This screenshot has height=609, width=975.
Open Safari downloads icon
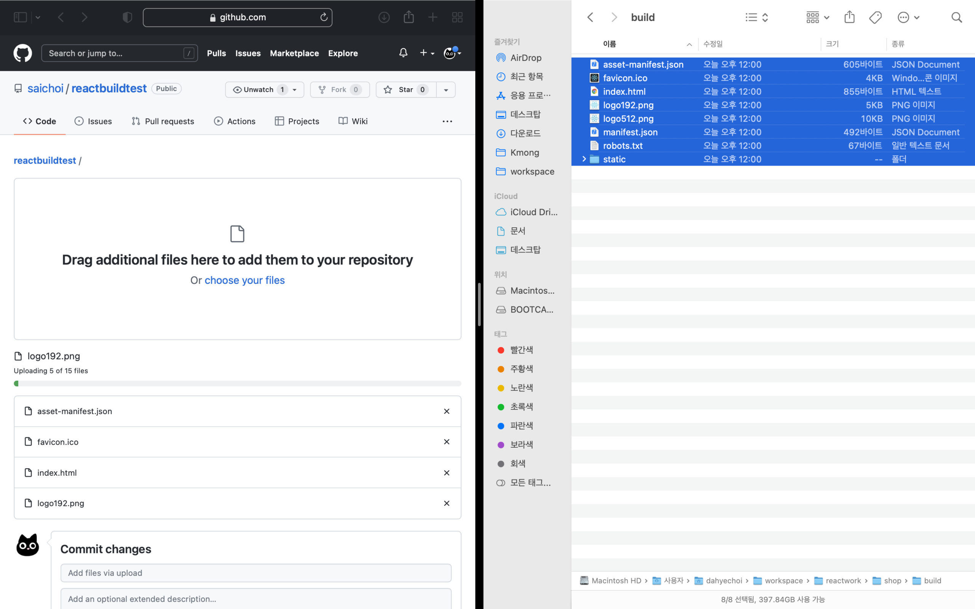coord(384,18)
